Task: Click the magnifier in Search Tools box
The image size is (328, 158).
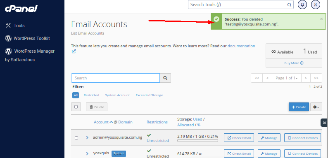Action: coord(289,5)
